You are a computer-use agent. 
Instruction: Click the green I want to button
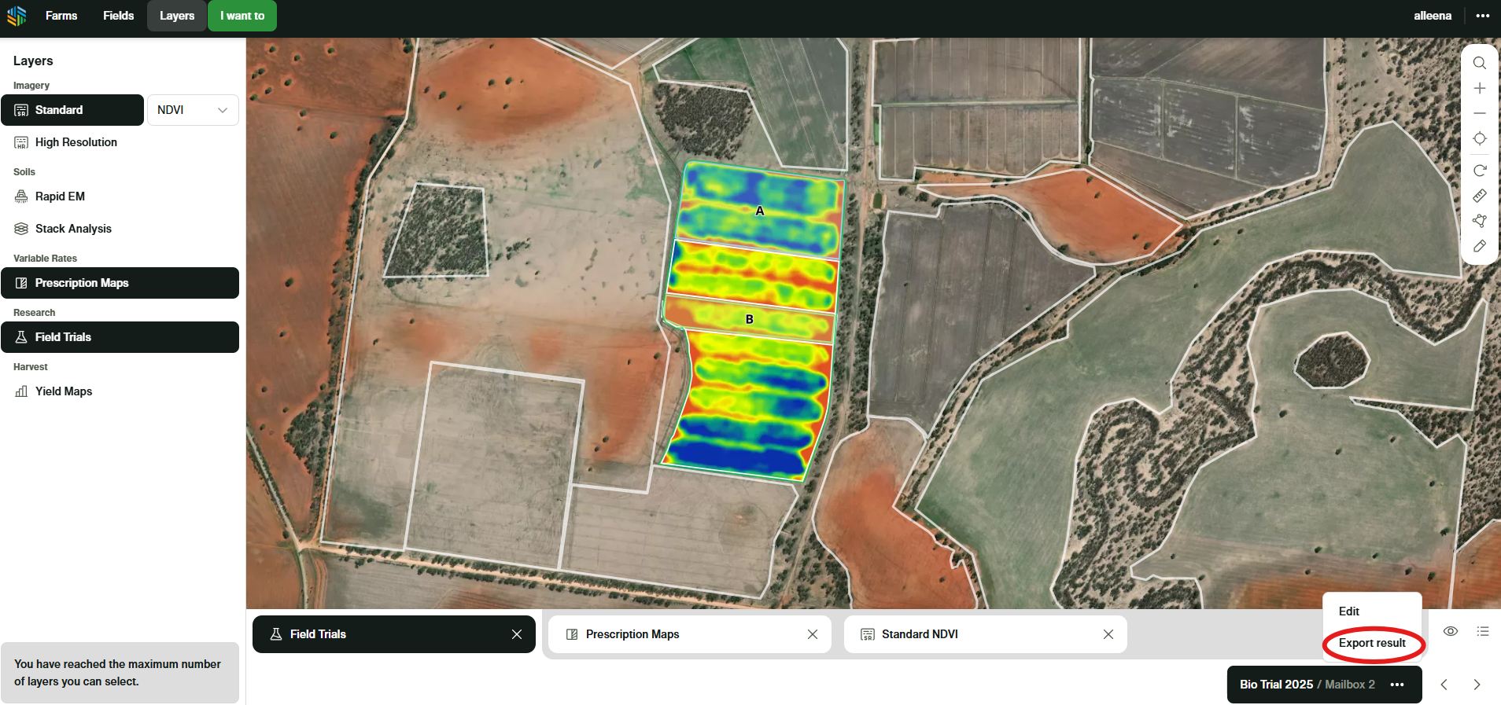242,16
